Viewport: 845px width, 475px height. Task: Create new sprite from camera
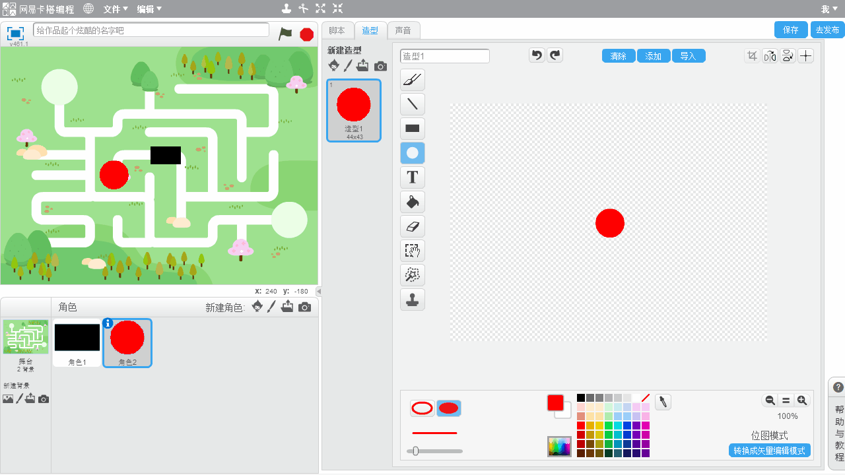coord(304,307)
